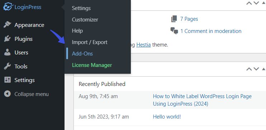Click the Hestia theme link
Viewport: 266px width, 130px height.
click(143, 45)
